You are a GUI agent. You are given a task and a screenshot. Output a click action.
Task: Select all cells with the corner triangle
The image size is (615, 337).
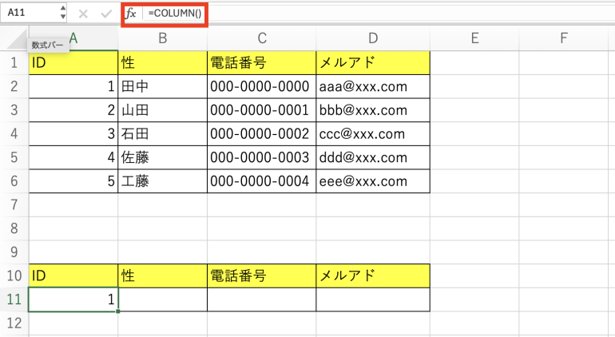coord(18,39)
